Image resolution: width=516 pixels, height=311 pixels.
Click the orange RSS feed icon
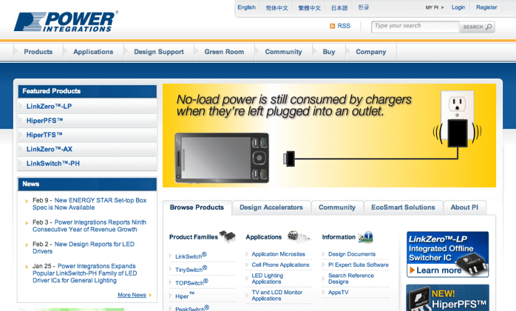(333, 26)
